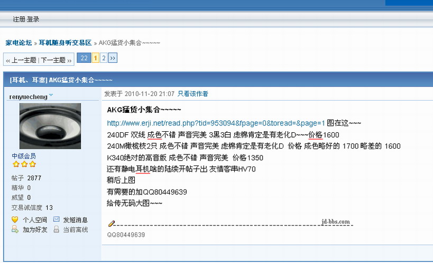
Task: Open 个人空间 personal space link
Action: coord(35,220)
